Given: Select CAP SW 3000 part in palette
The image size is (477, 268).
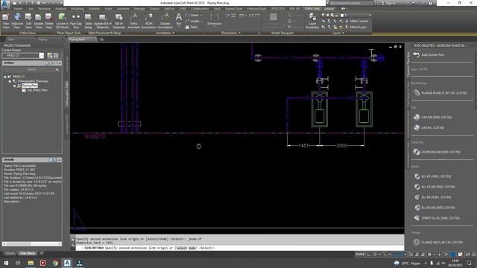Looking at the screenshot, I should (432, 118).
